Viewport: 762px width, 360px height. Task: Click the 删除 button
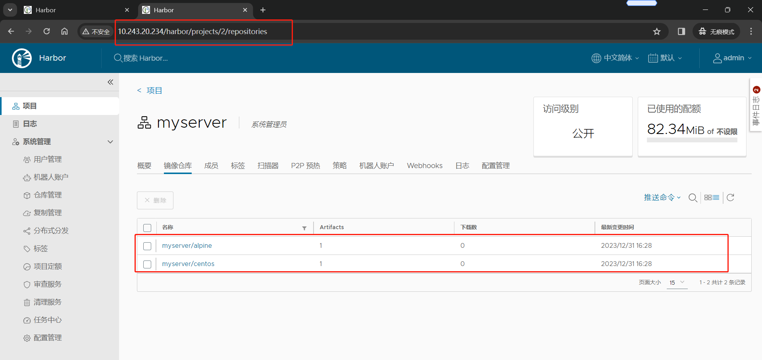tap(155, 200)
